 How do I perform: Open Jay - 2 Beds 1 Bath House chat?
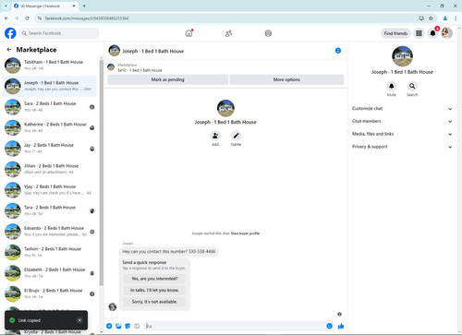tap(50, 149)
